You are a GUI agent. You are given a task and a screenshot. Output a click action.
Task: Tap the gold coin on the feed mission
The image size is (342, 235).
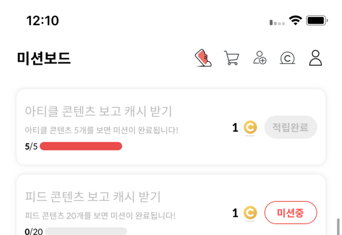pos(250,213)
